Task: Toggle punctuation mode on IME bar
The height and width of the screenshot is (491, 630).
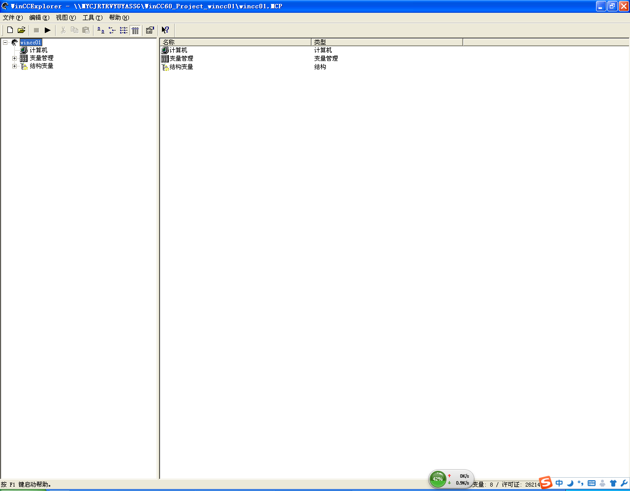Action: [581, 483]
